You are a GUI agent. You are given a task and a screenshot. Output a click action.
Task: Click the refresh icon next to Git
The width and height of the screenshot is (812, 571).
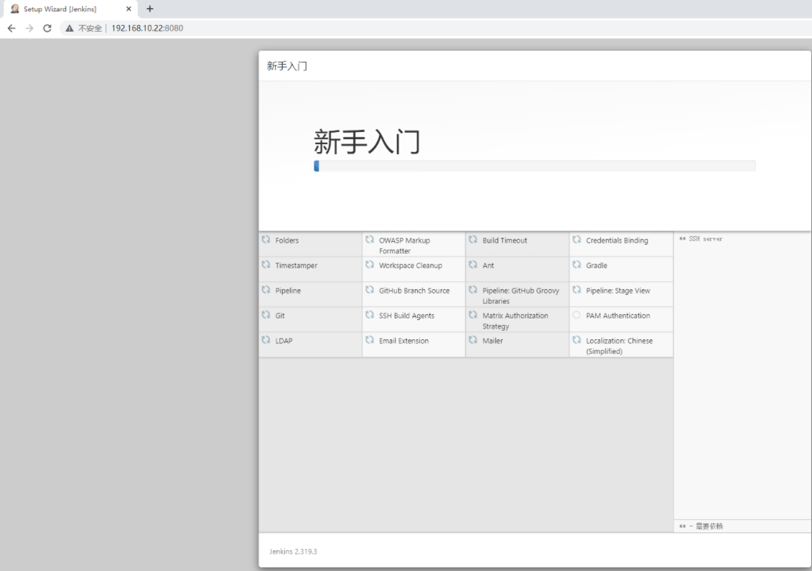tap(266, 314)
